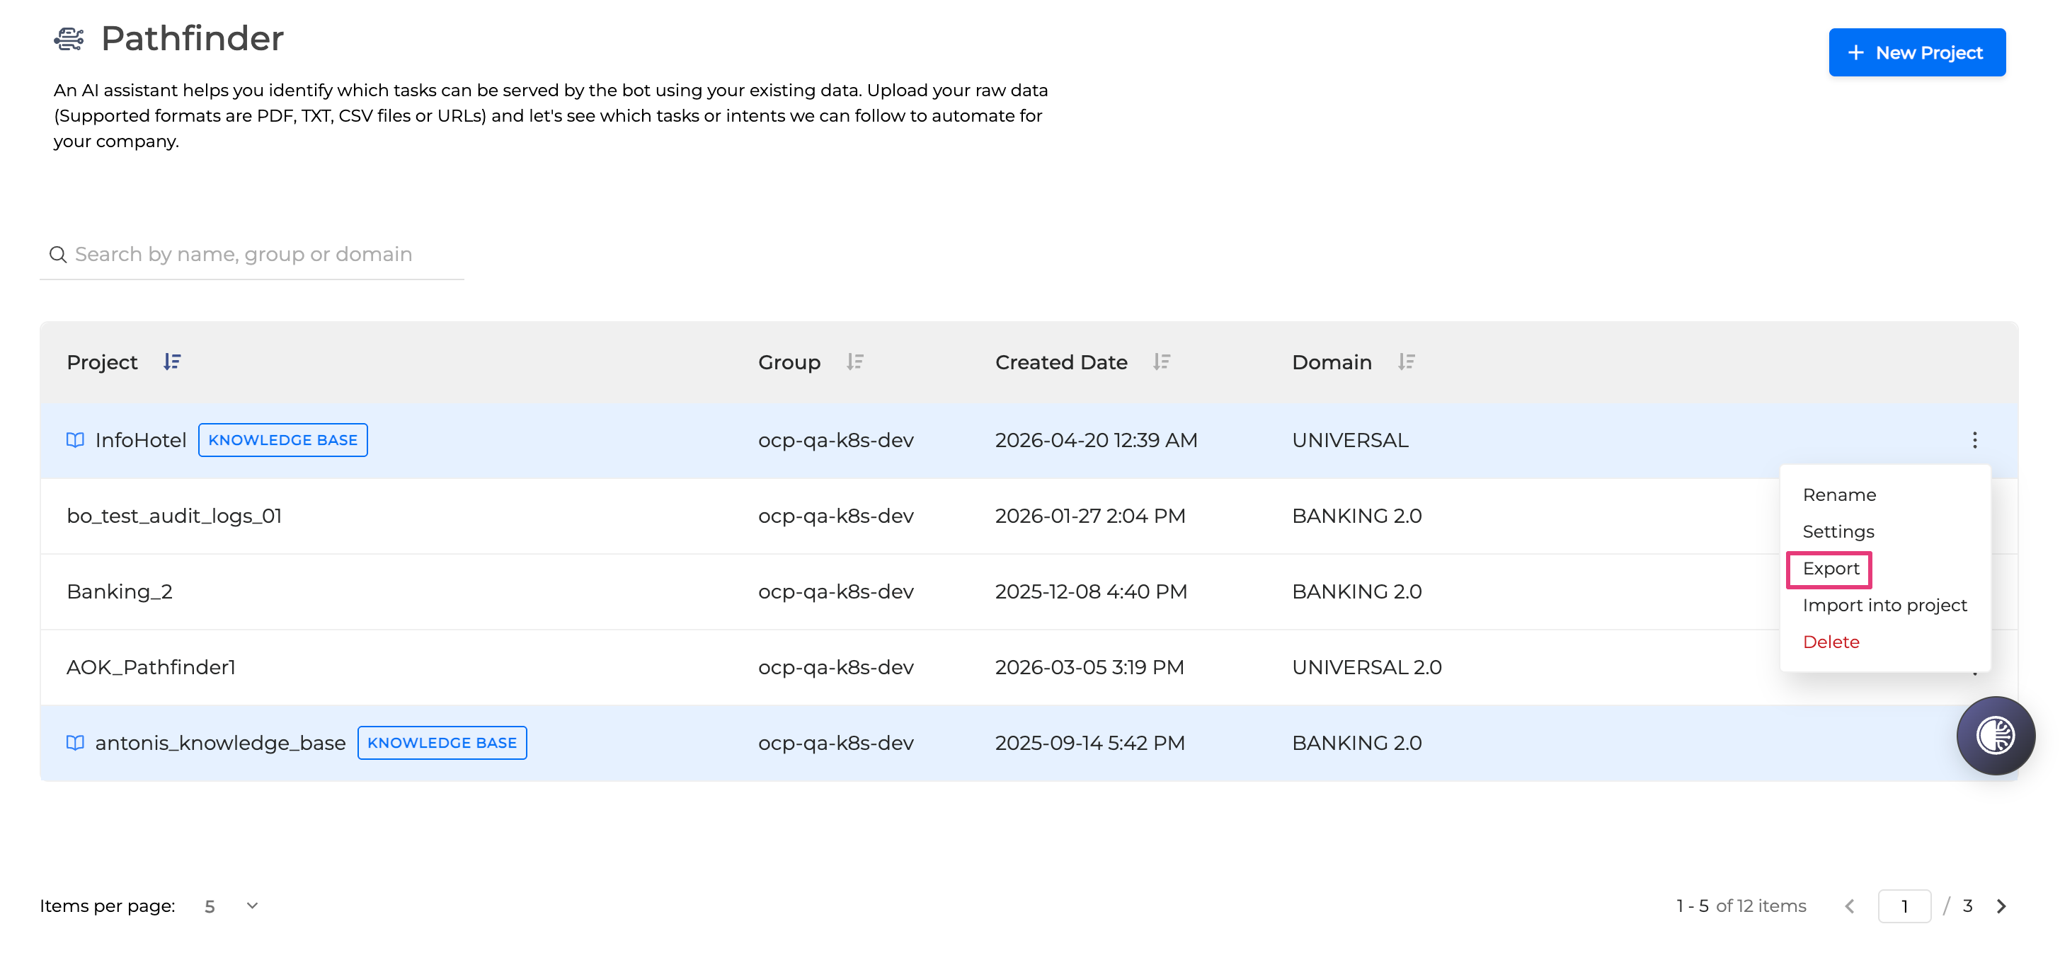Click the group cell in bo_test_audit_logs_01 row
2060x965 pixels.
tap(835, 516)
